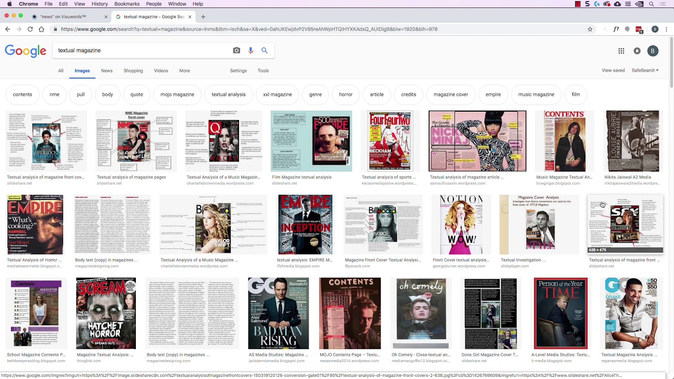This screenshot has height=379, width=674.
Task: Open the Chrome View menu
Action: click(80, 4)
